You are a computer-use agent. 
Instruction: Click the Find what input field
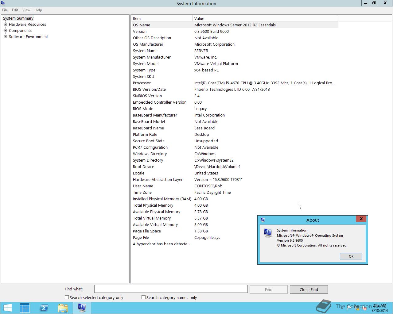click(x=171, y=289)
